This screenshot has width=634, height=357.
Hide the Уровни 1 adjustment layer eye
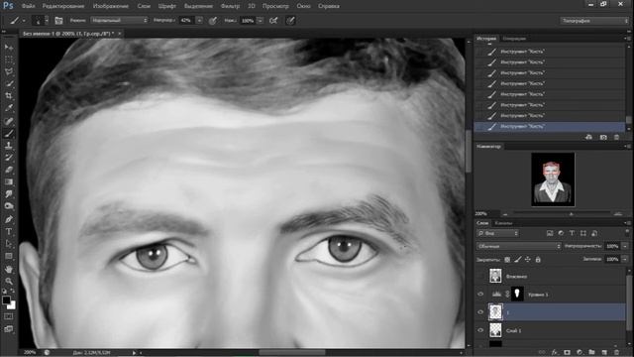click(480, 295)
